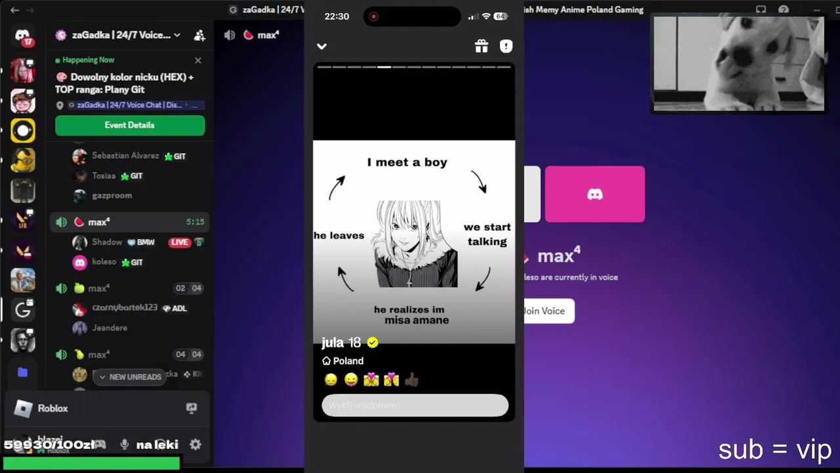This screenshot has height=473, width=840.
Task: Toggle microphone mute in user panel
Action: 124,445
